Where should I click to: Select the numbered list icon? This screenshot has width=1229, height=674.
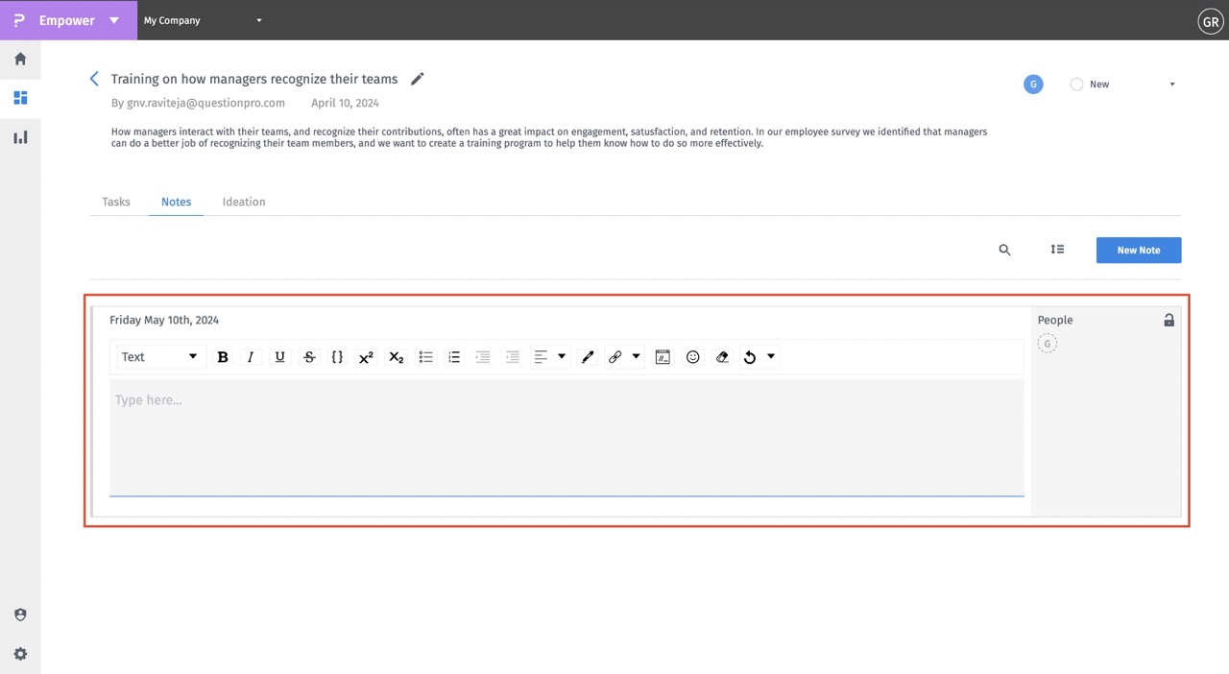[454, 356]
